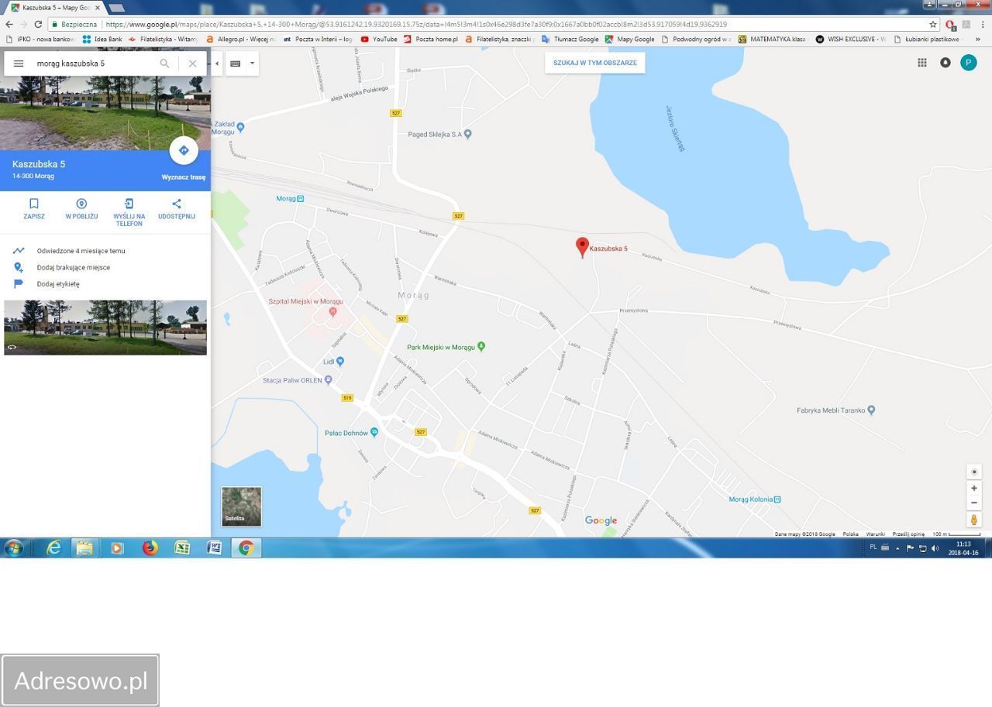Click the search magnifier icon
The height and width of the screenshot is (707, 992).
164,63
